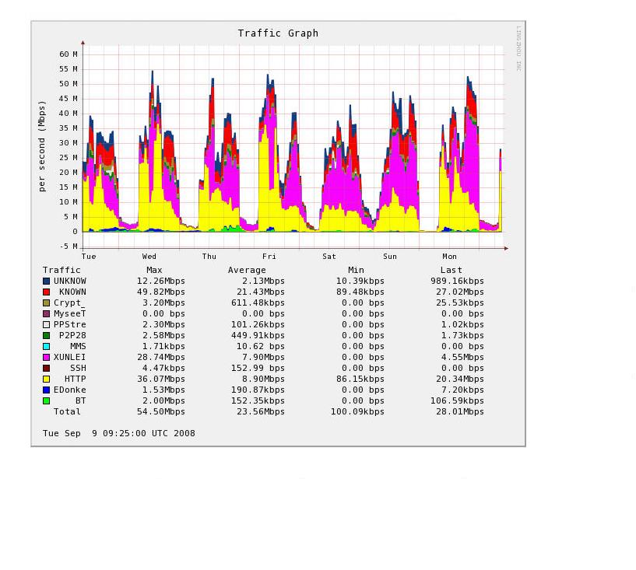
Task: Click the purple MyseeT legend swatch
Action: [47, 314]
